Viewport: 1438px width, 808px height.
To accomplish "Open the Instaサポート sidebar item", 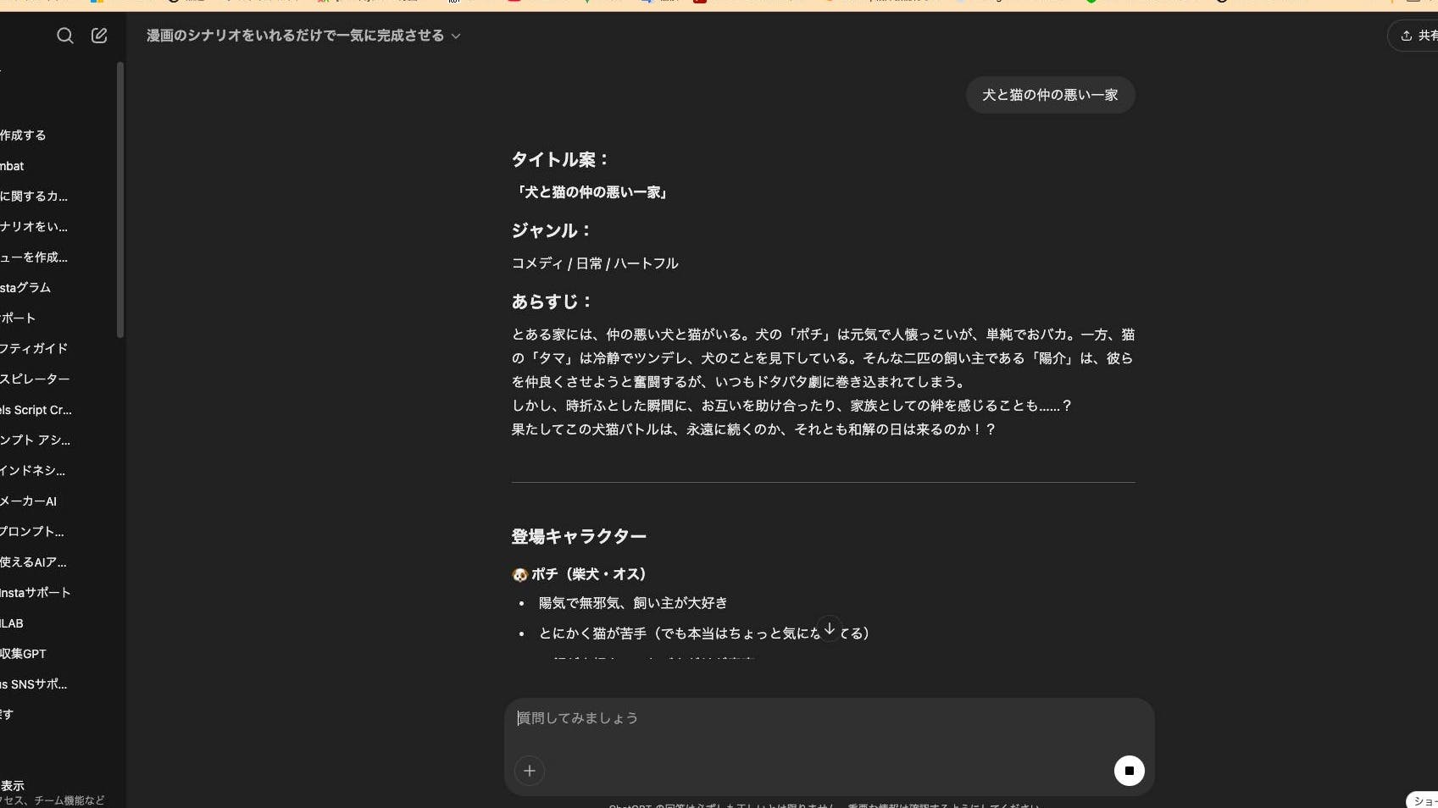I will [x=36, y=593].
